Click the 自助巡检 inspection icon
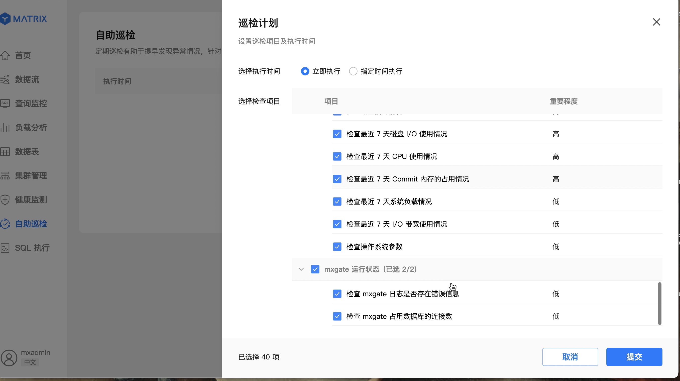This screenshot has width=680, height=381. pos(5,224)
